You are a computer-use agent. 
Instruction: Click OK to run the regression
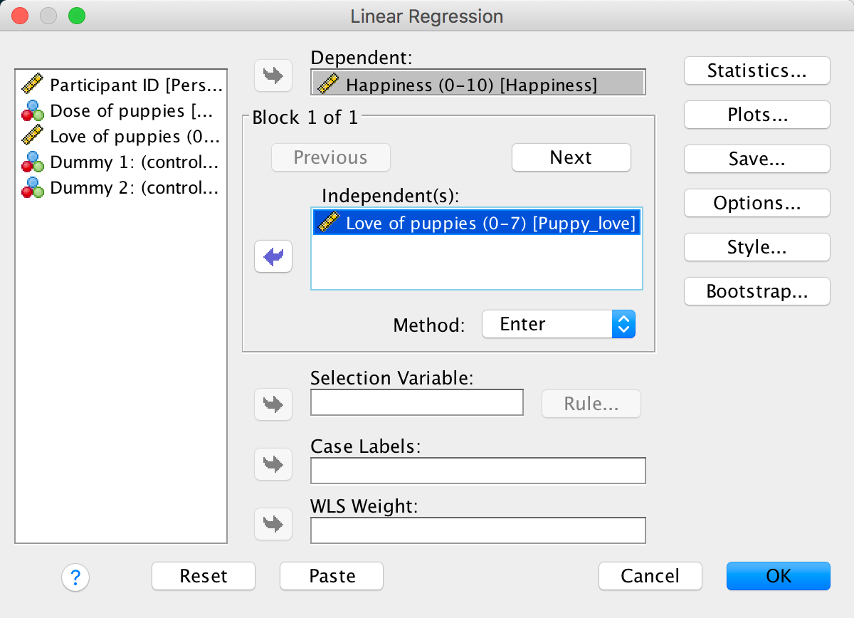coord(778,576)
